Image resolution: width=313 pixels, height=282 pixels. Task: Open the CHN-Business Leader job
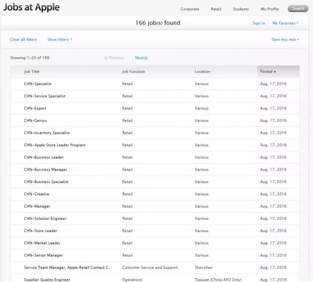[44, 157]
